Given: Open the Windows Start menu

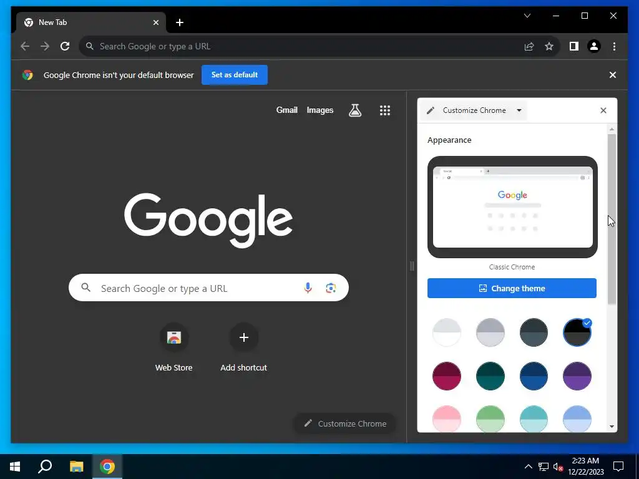Looking at the screenshot, I should tap(15, 467).
